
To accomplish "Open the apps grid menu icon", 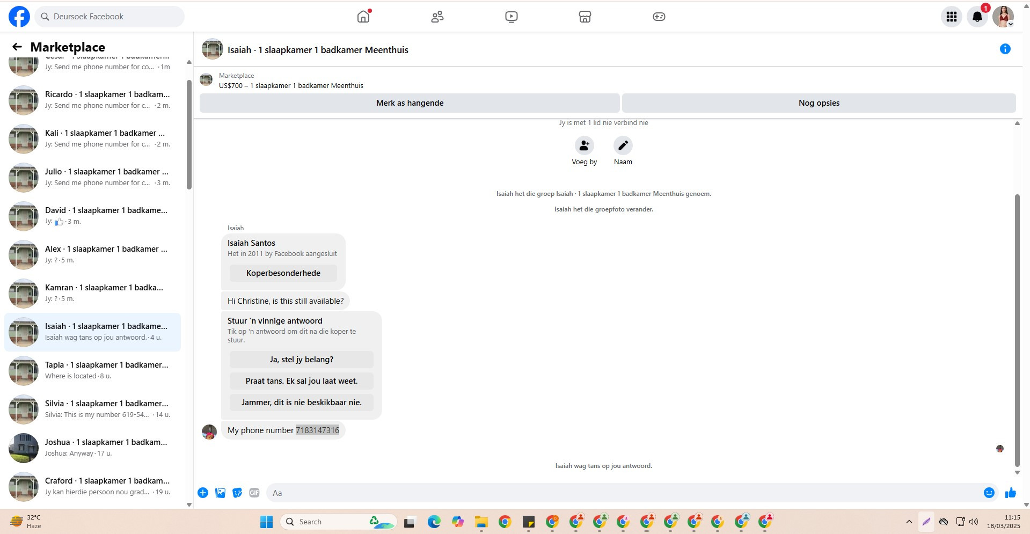I will (x=952, y=17).
